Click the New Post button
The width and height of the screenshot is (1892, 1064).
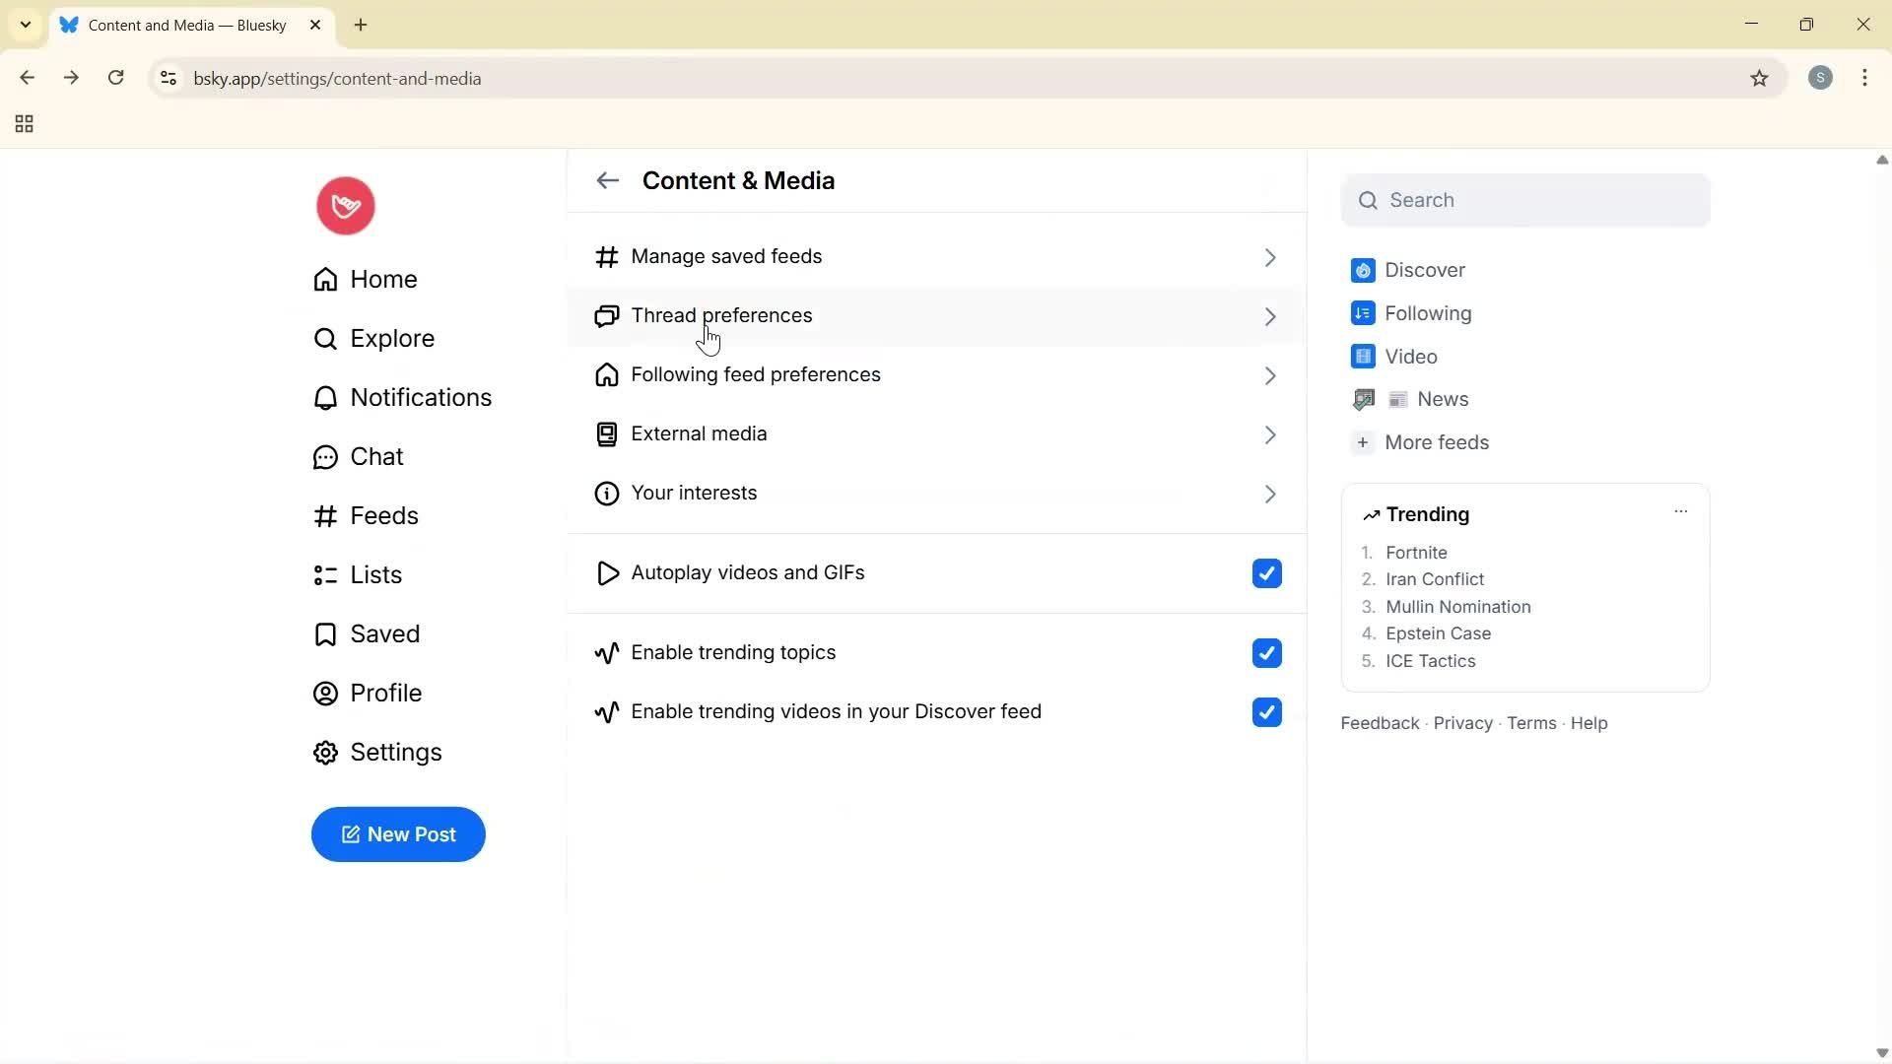click(397, 834)
